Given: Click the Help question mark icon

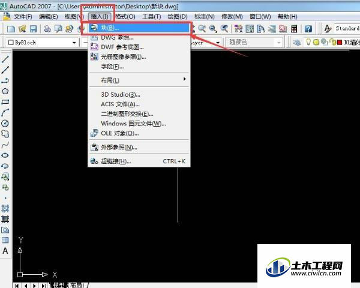Looking at the screenshot, I should (308, 29).
